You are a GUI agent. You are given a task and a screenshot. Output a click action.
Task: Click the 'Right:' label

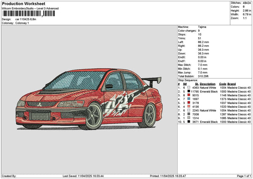[181, 46]
